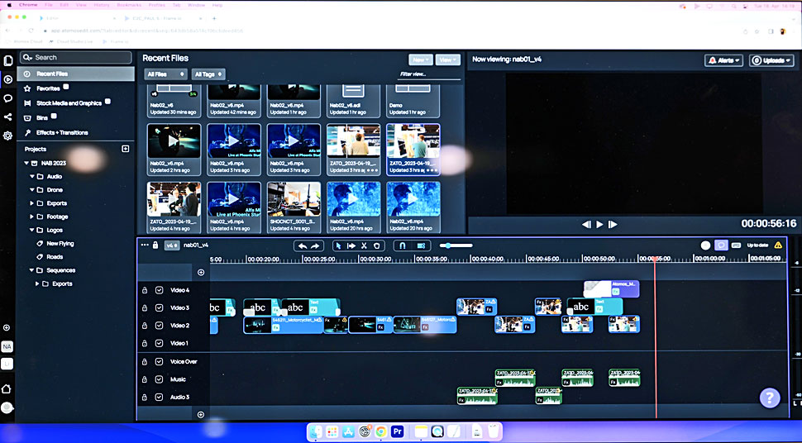The image size is (802, 443).
Task: Open the Uploads dropdown
Action: click(x=771, y=60)
